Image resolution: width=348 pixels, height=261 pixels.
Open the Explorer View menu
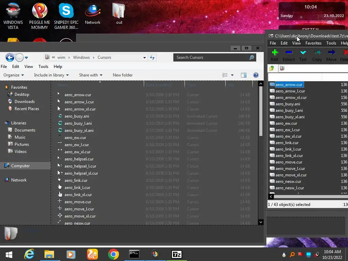click(x=29, y=67)
